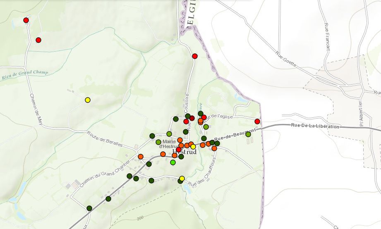Select the light green marker on Rue-de-Beaumont near border
Screen dimensions: 381x229
coord(248,134)
